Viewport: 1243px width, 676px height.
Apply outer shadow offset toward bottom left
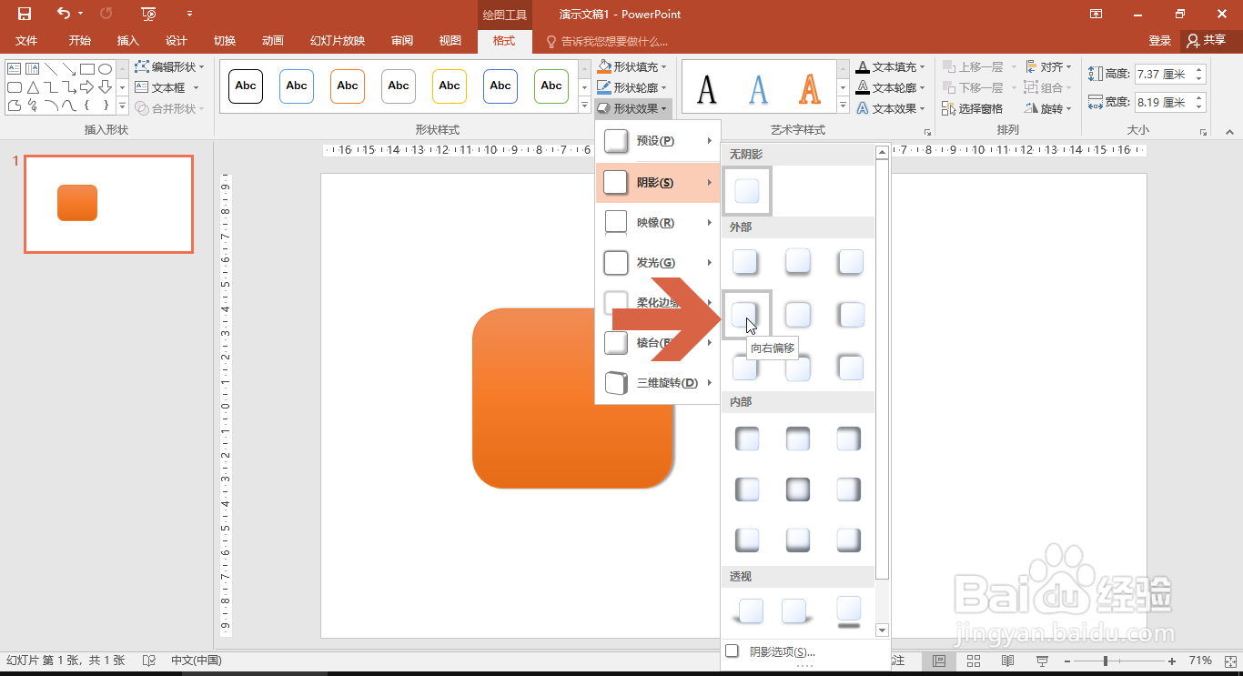tap(851, 262)
